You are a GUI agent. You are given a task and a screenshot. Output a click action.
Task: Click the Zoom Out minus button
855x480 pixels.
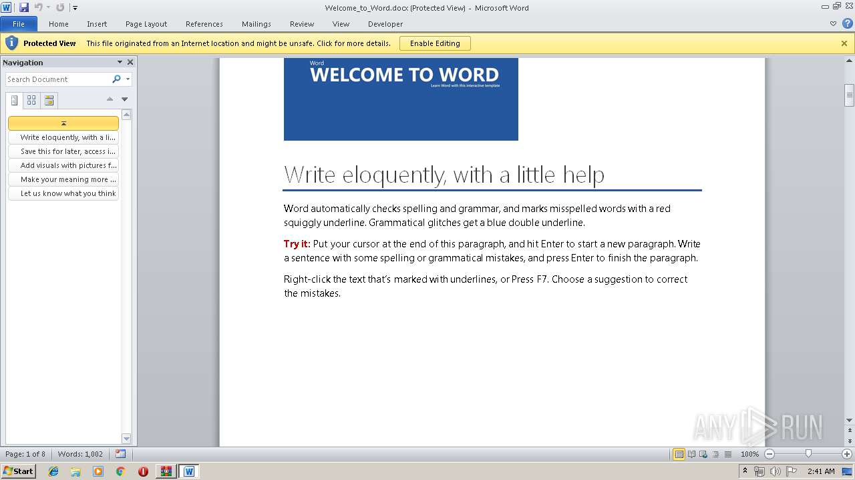pyautogui.click(x=769, y=454)
